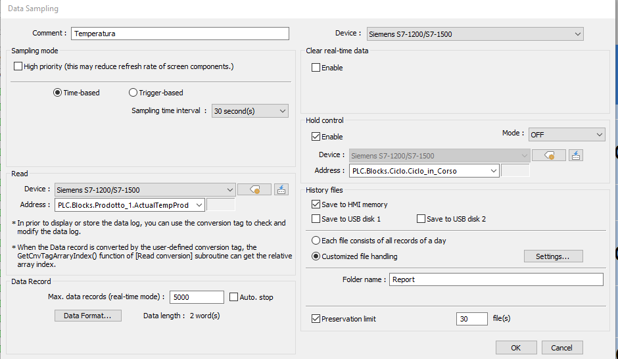Expand the Read Address dropdown
This screenshot has height=359, width=618.
click(x=199, y=205)
